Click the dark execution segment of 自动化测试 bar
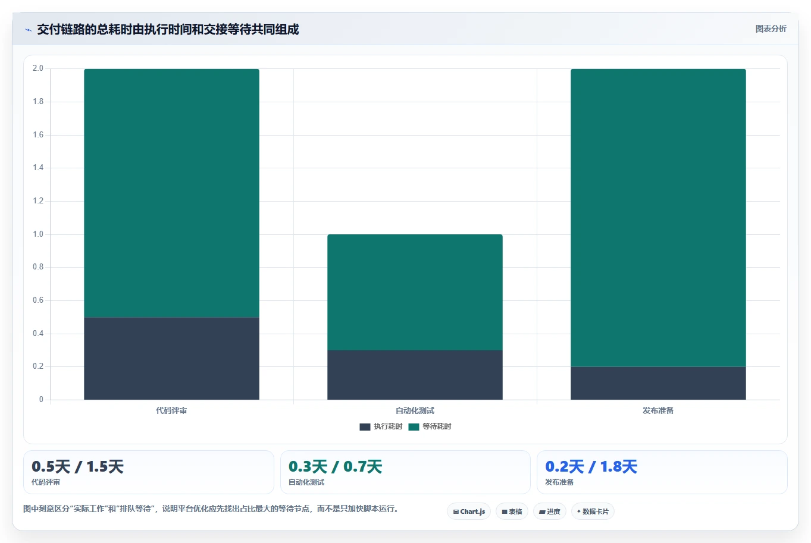This screenshot has width=811, height=543. click(x=415, y=375)
